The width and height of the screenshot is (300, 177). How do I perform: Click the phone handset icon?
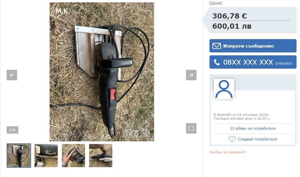point(217,62)
